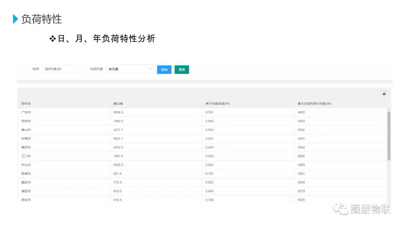Image resolution: width=404 pixels, height=227 pixels.
Task: Click utilization hours value 5565
Action: [301, 147]
